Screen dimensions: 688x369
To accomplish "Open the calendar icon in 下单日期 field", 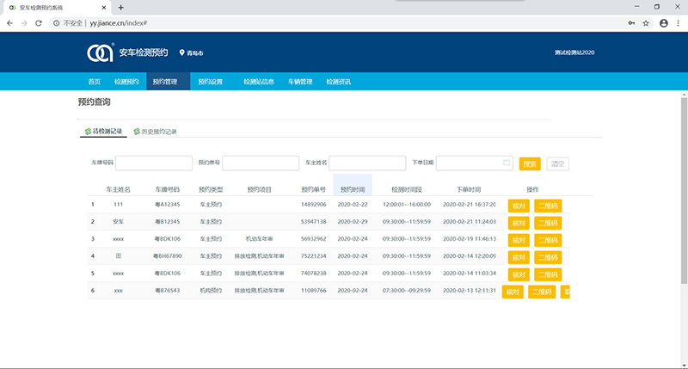I will point(507,163).
